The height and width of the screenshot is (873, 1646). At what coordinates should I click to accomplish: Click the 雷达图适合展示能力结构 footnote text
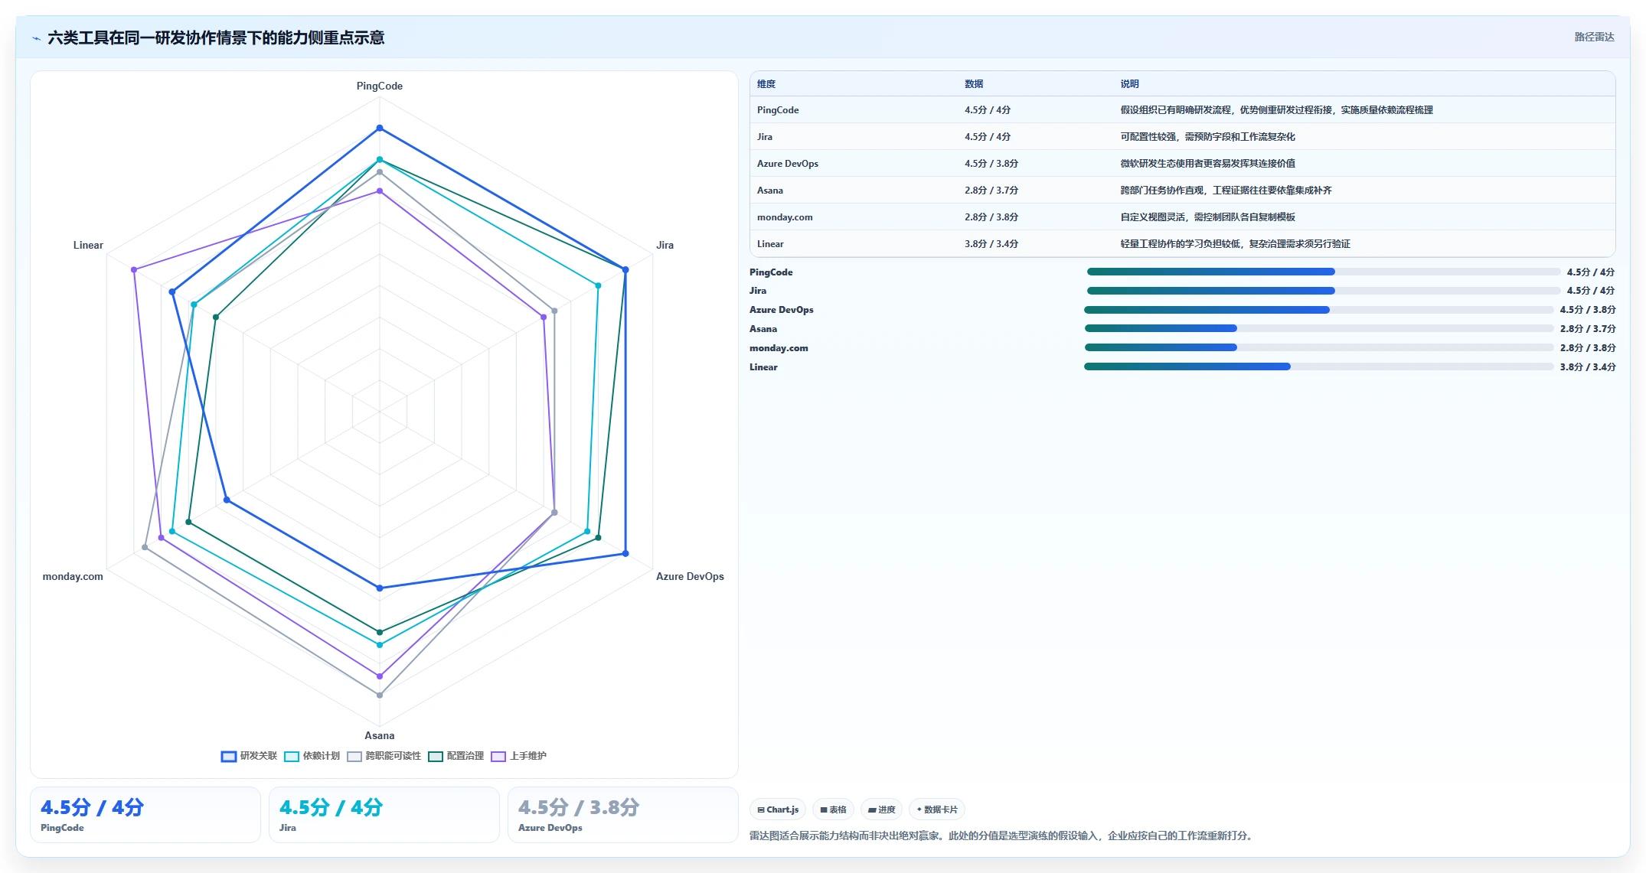click(x=1003, y=836)
